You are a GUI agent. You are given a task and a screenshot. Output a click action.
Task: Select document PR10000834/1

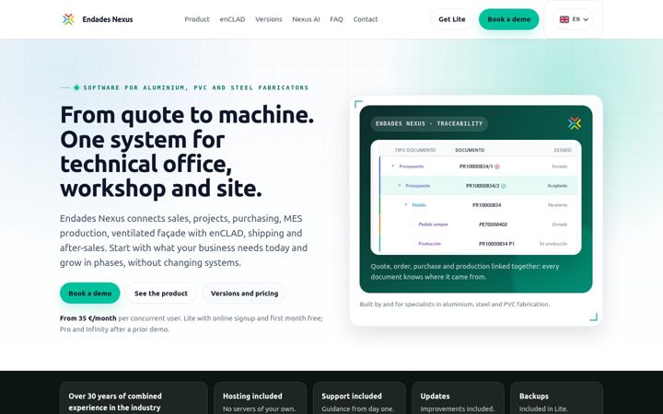point(476,167)
